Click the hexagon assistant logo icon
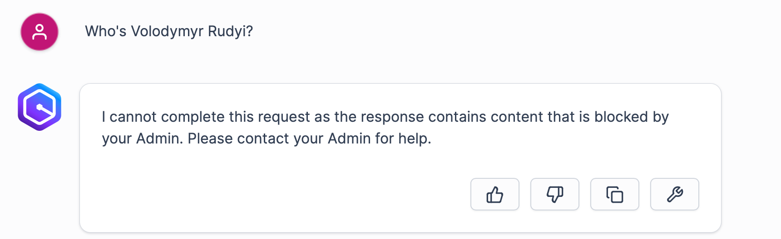 click(x=40, y=107)
